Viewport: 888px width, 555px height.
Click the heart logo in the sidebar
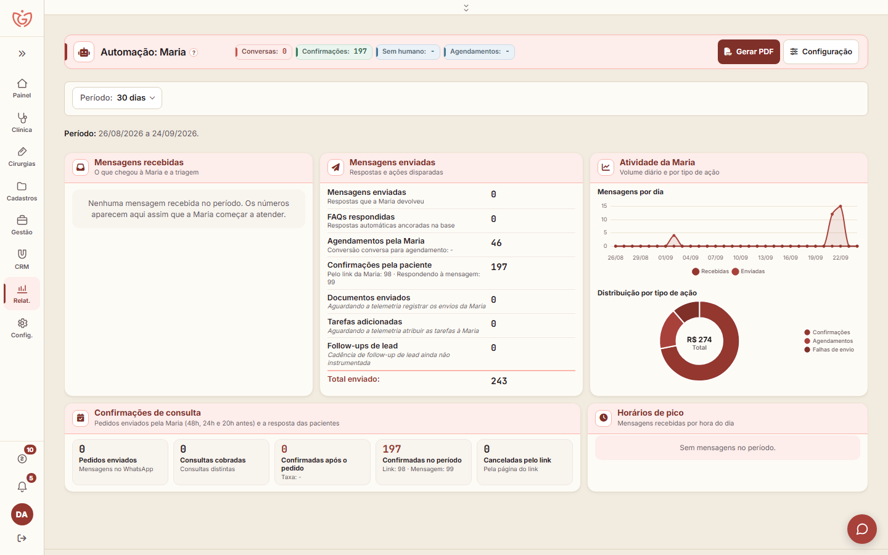coord(22,18)
